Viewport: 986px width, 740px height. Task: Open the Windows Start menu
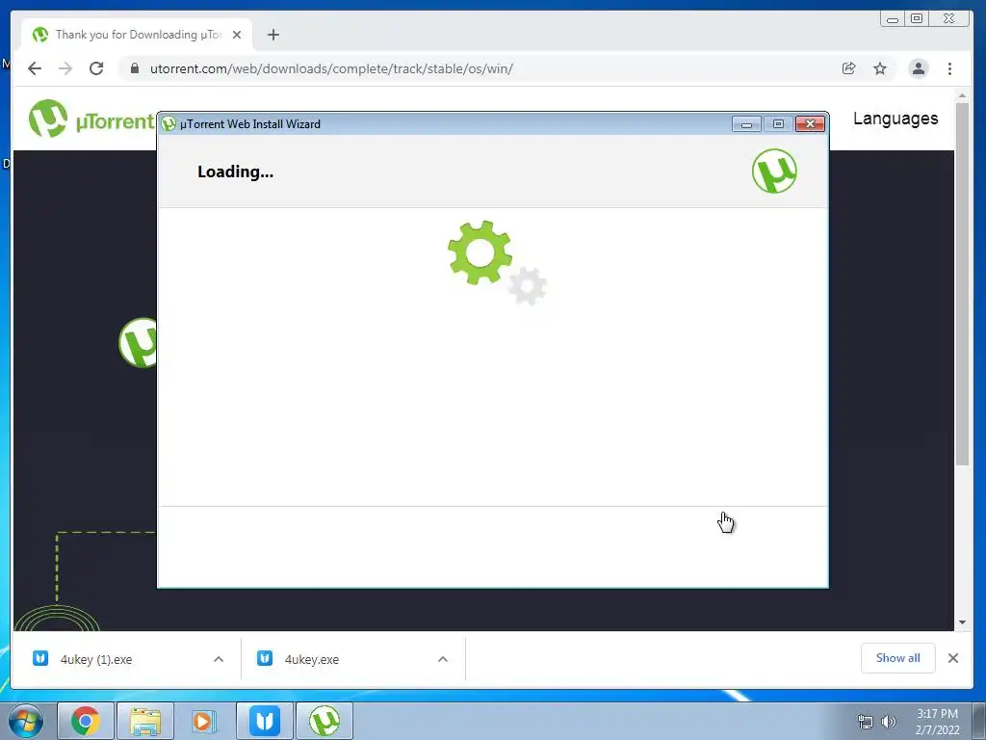pos(26,721)
